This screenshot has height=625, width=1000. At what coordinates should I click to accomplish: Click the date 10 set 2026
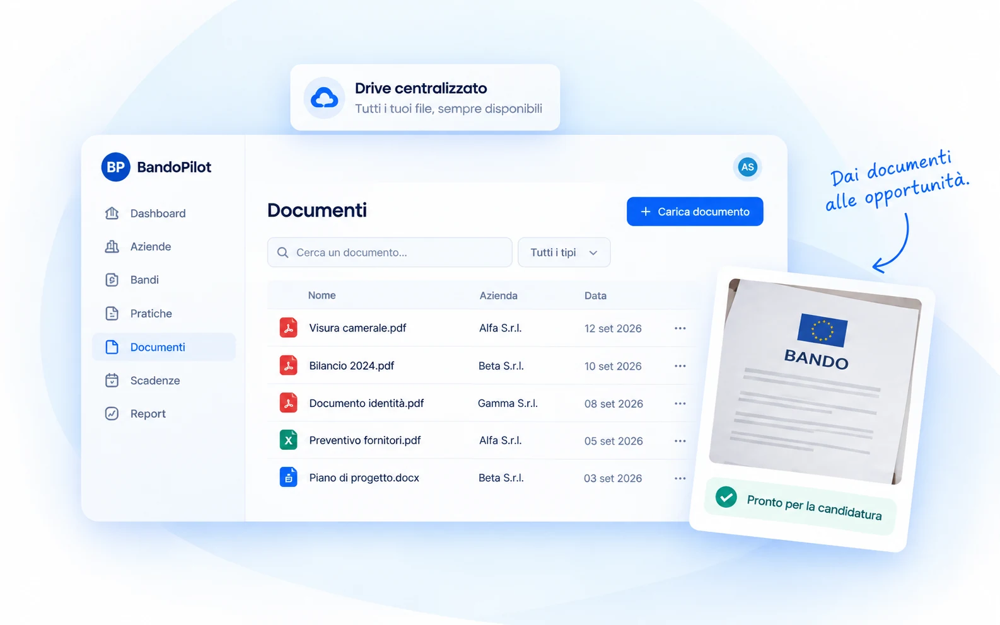[613, 366]
